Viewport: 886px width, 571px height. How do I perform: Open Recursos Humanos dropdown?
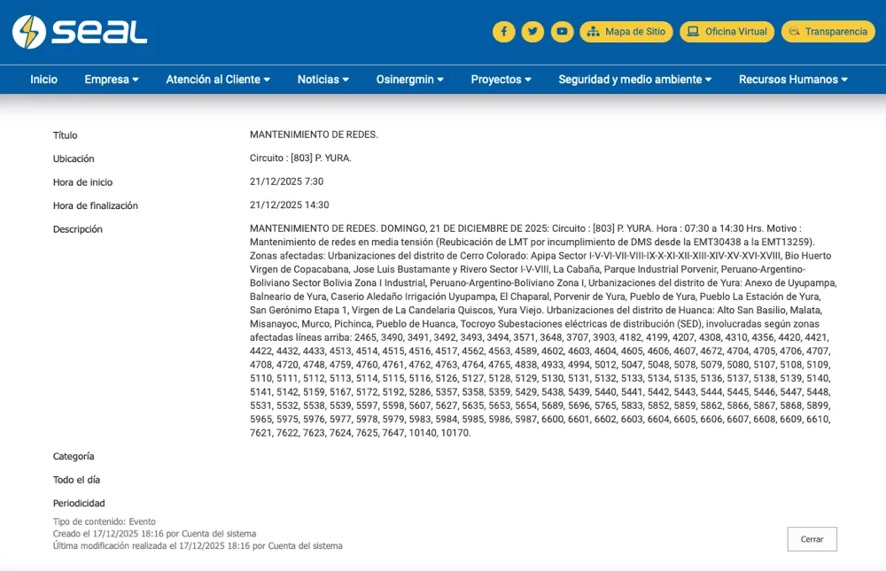coord(793,80)
